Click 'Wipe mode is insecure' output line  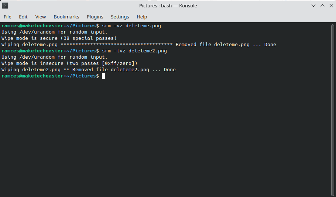click(69, 63)
